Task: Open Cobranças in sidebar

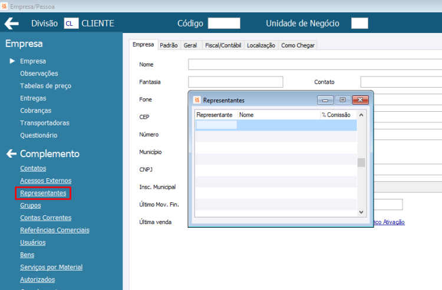Action: [x=36, y=111]
